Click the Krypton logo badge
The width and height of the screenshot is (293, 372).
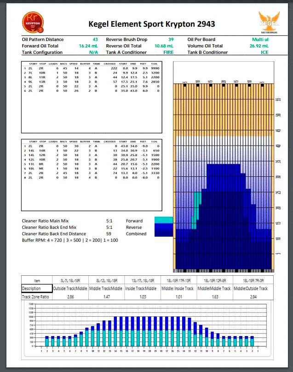[x=33, y=22]
